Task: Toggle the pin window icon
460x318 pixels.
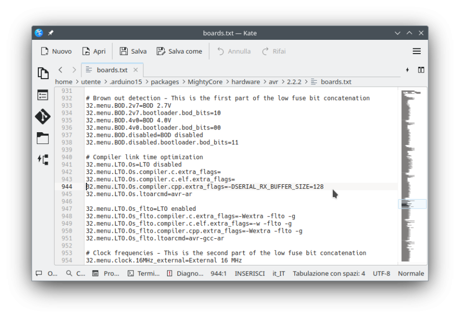Action: pos(51,33)
